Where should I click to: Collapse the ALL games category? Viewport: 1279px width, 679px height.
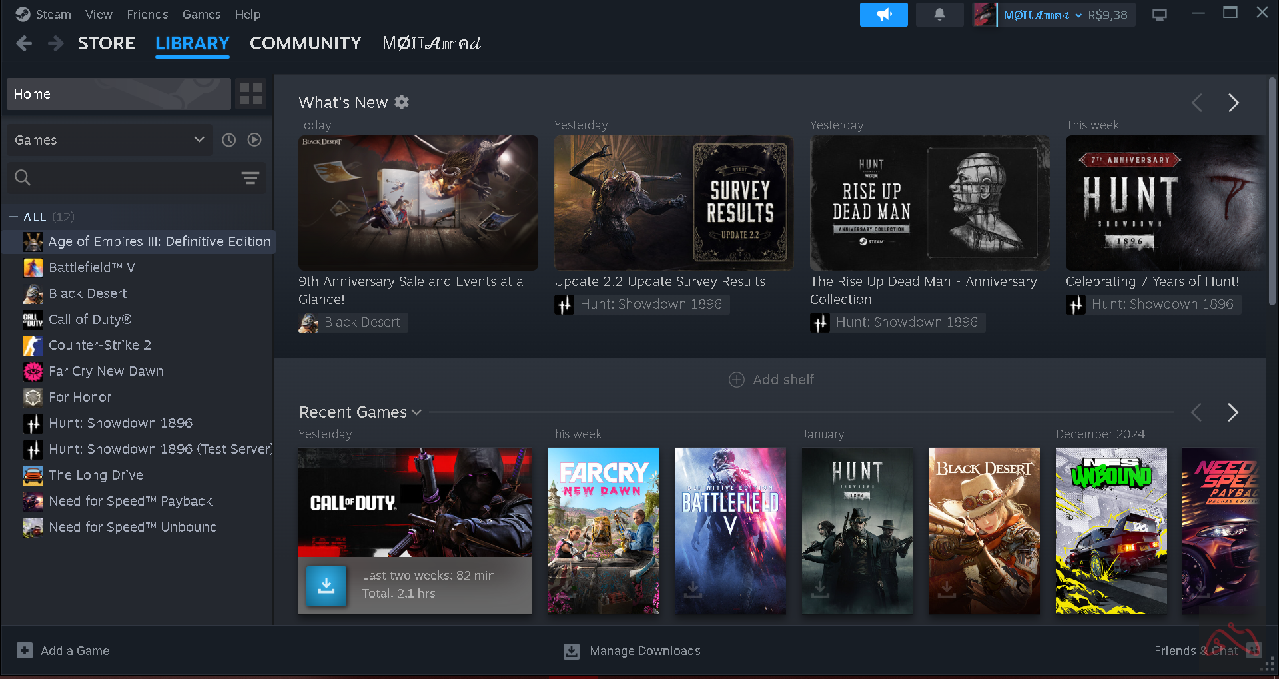click(13, 217)
